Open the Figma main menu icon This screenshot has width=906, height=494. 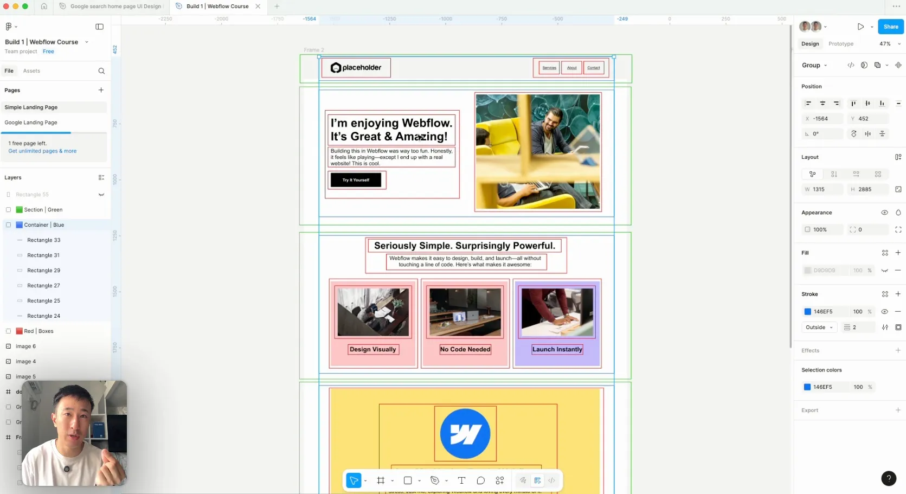click(x=9, y=27)
